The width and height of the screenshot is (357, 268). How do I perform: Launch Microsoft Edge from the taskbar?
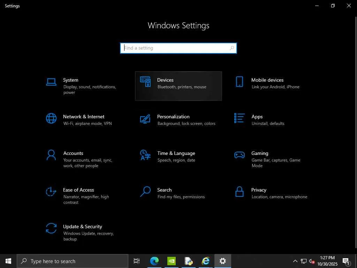tap(154, 261)
